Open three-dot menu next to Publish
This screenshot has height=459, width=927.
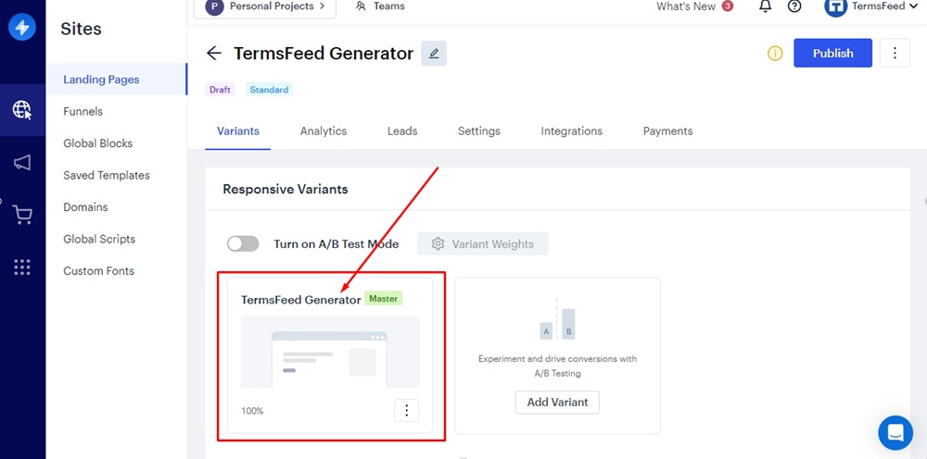click(x=895, y=53)
